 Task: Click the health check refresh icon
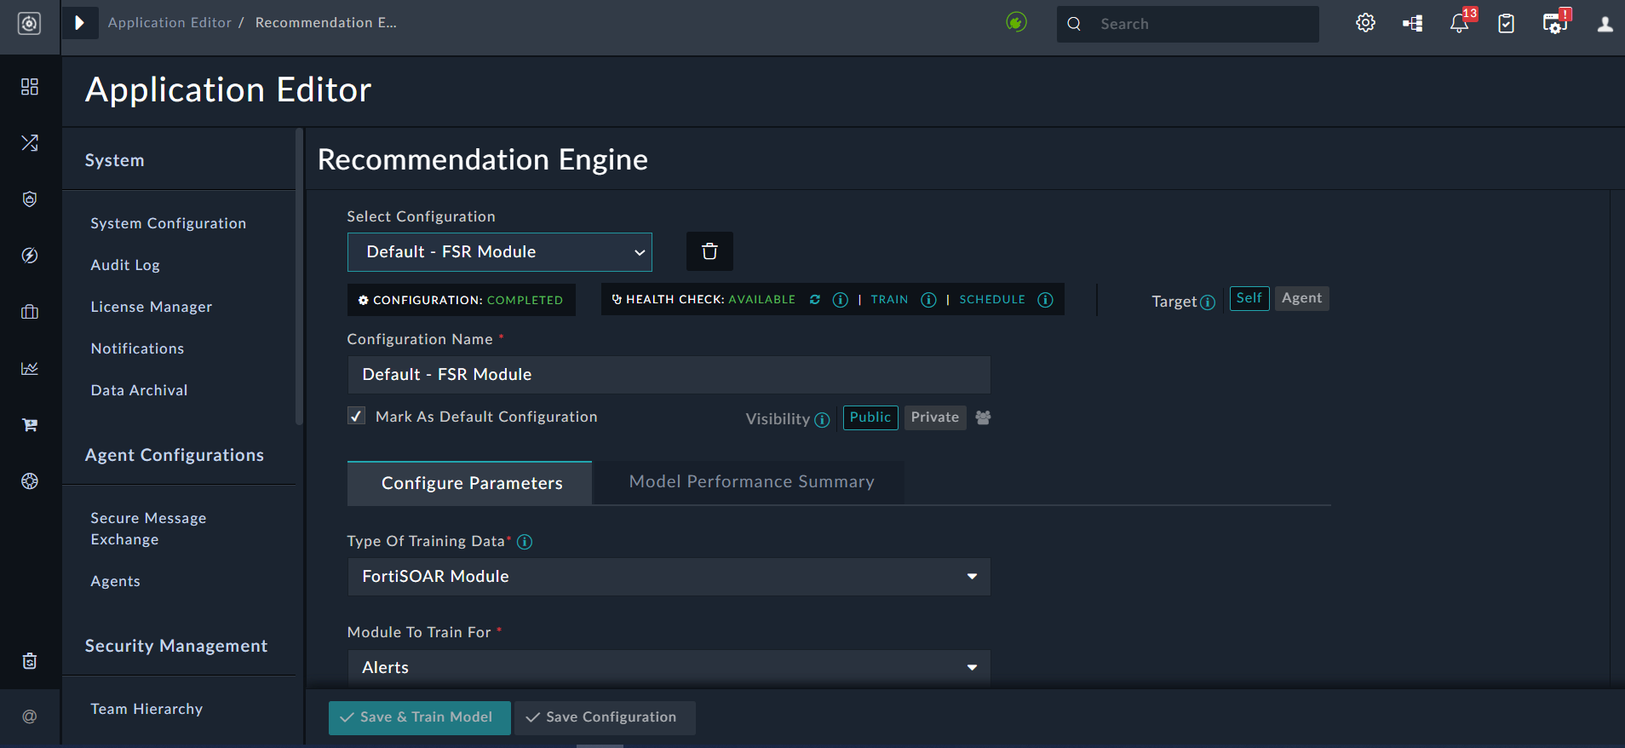click(815, 300)
